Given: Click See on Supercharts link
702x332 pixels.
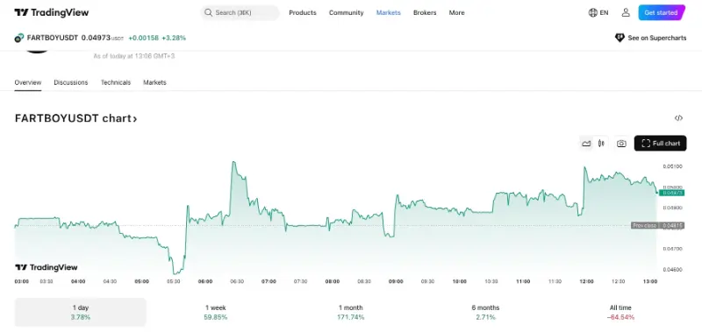Looking at the screenshot, I should click(x=656, y=38).
